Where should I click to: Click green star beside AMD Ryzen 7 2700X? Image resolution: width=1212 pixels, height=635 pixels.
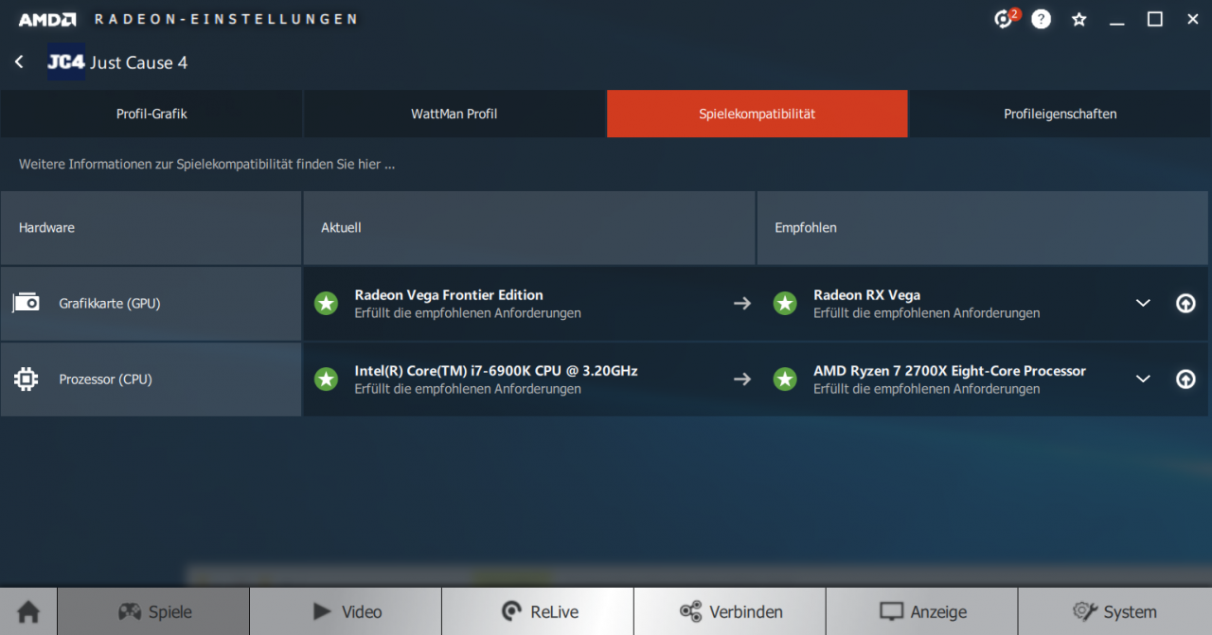785,379
